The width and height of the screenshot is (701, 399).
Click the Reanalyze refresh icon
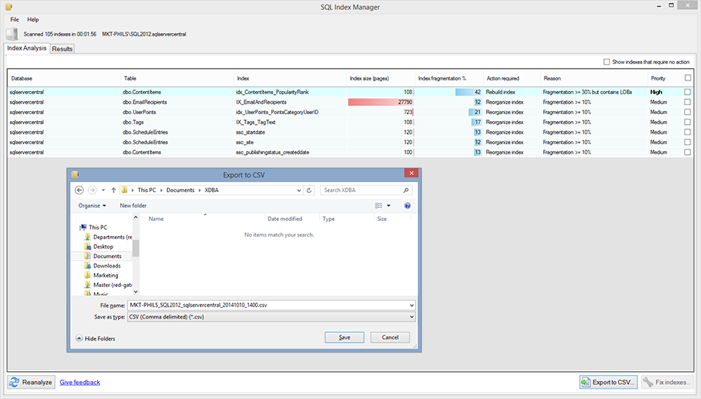click(x=14, y=382)
